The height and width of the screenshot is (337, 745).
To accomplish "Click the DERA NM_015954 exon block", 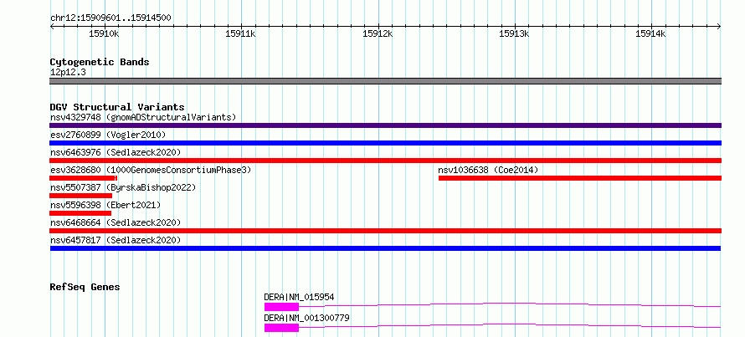I will pos(282,307).
